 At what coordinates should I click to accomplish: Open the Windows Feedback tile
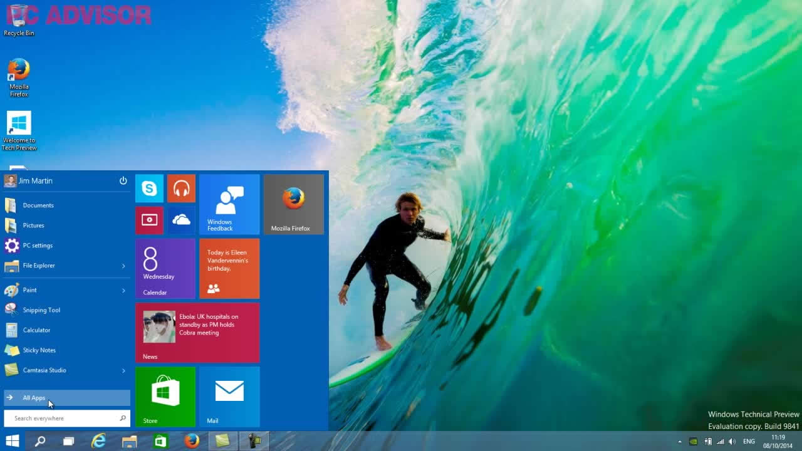(229, 204)
